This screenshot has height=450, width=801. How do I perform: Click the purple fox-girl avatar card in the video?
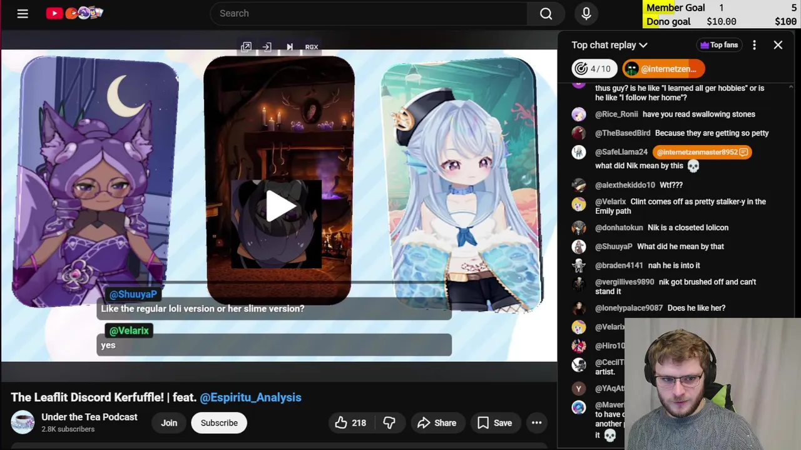(x=97, y=181)
